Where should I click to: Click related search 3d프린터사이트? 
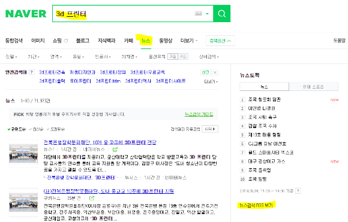(x=170, y=81)
